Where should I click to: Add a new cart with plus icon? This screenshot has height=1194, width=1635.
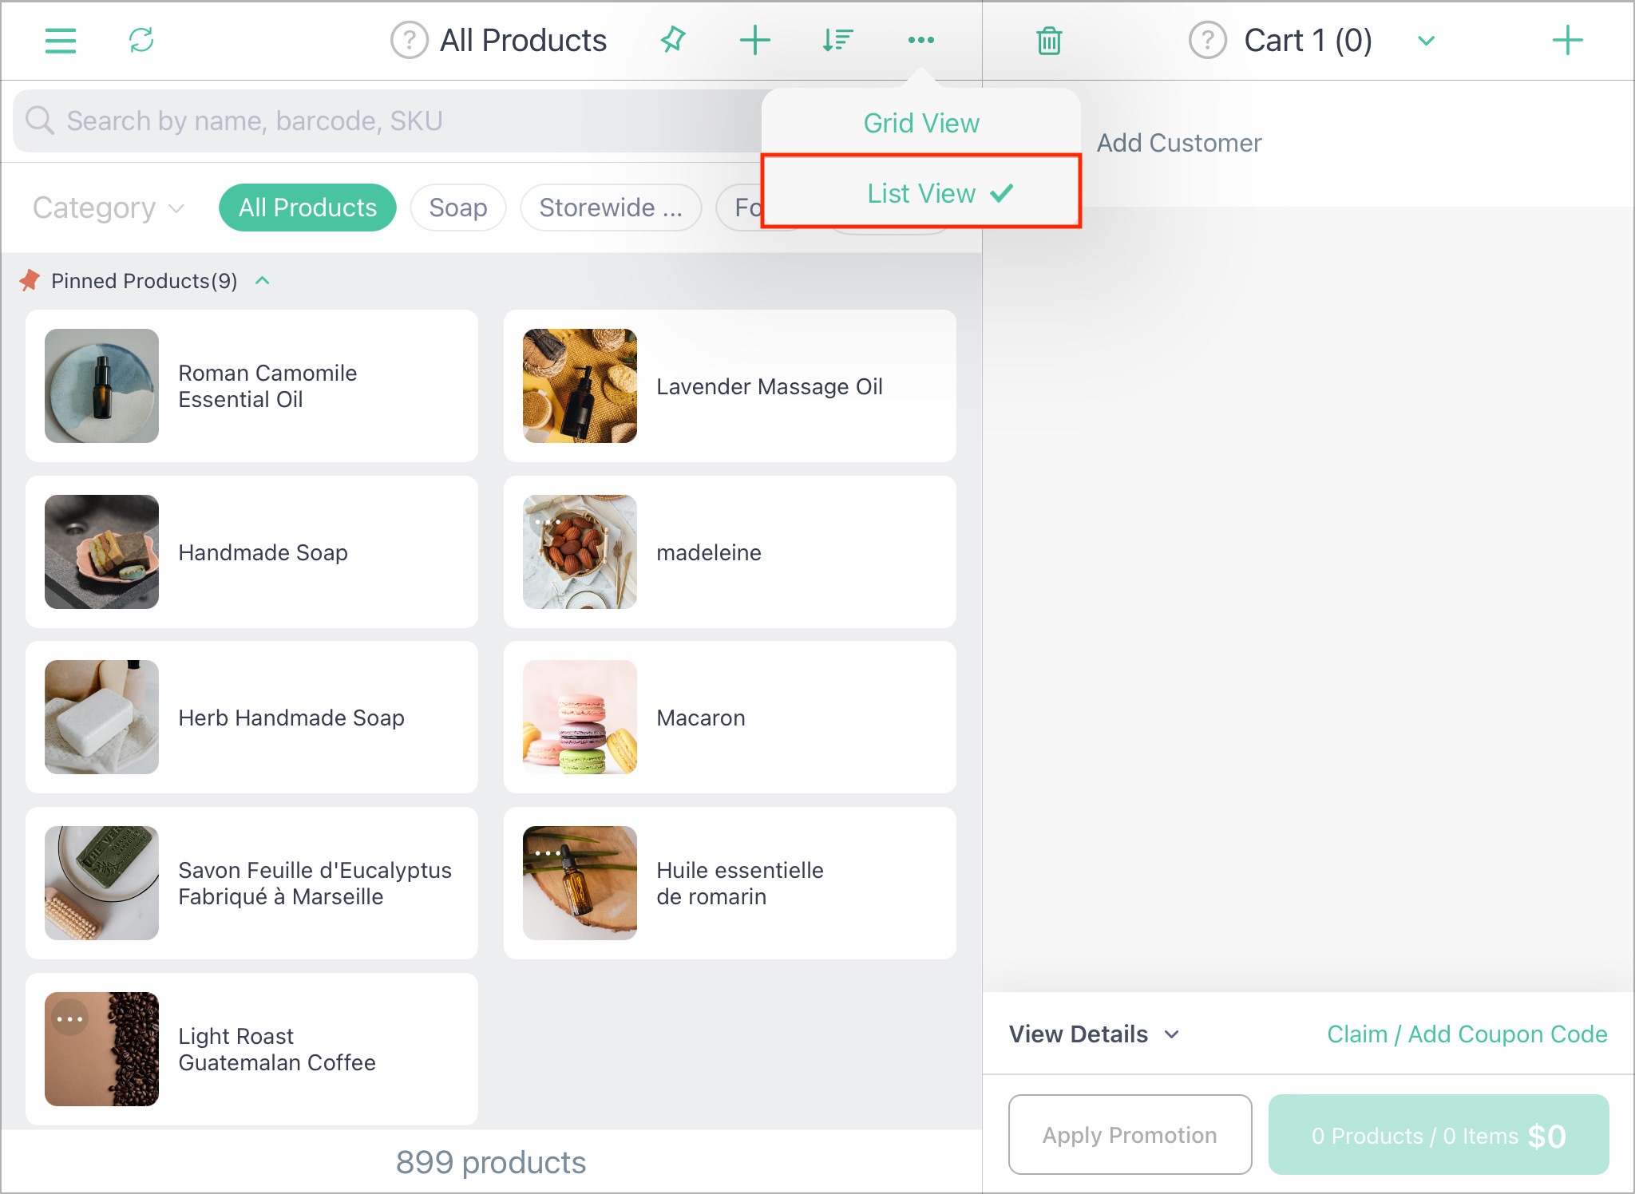pyautogui.click(x=1567, y=40)
